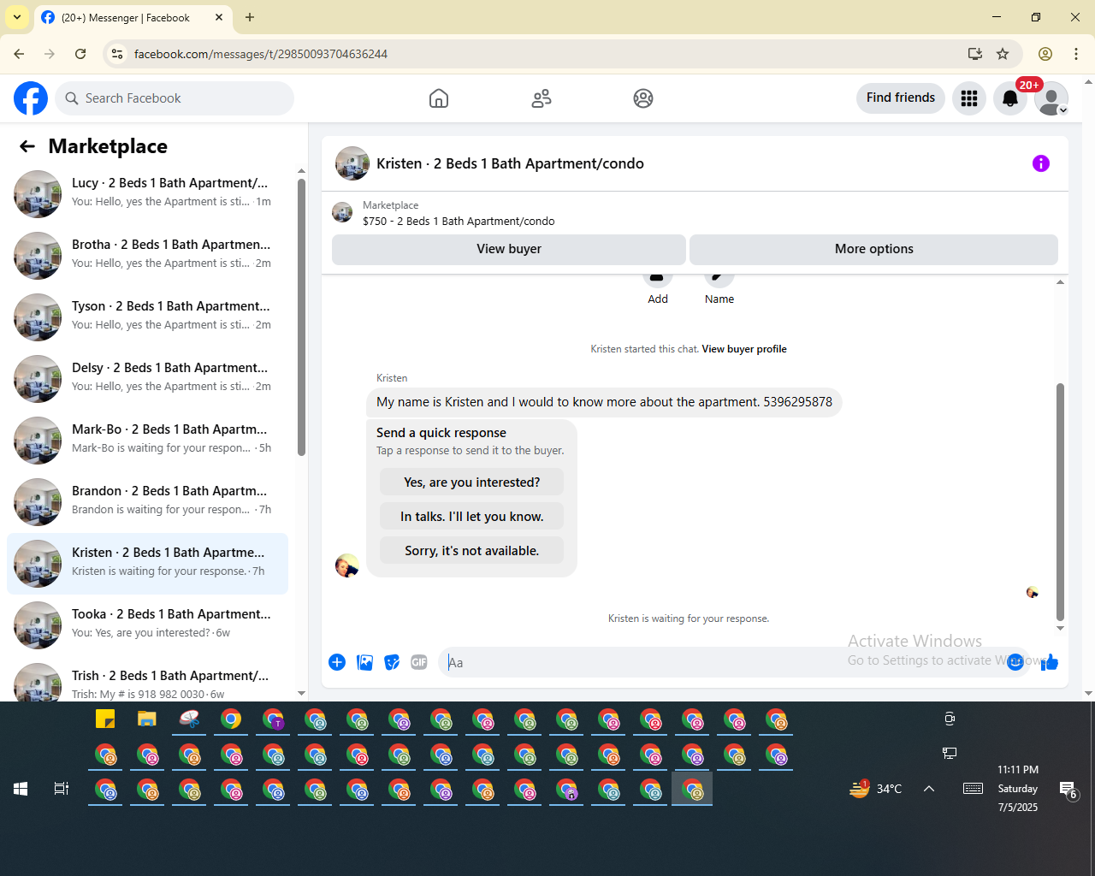1095x876 pixels.
Task: Focus the Aa message input field
Action: click(x=723, y=662)
